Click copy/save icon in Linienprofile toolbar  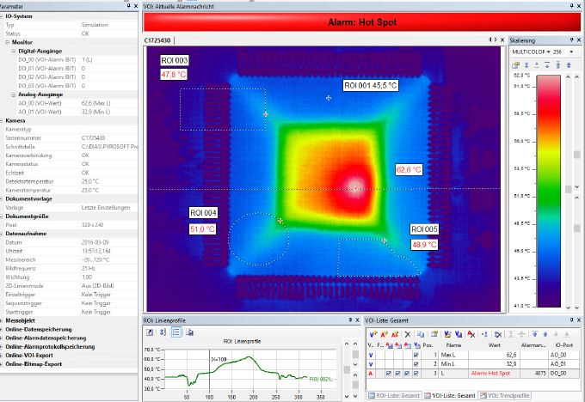[189, 332]
